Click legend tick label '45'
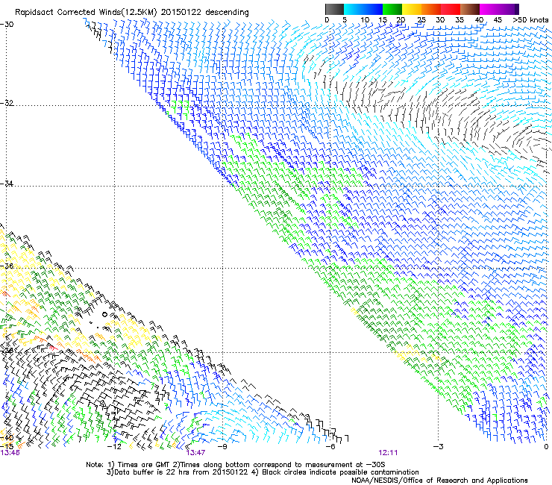 coord(498,20)
